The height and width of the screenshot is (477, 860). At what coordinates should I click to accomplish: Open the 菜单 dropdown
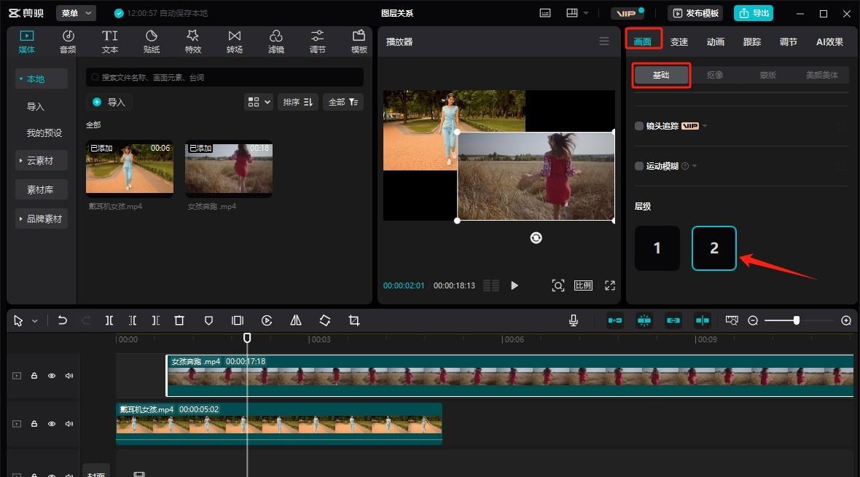[77, 13]
